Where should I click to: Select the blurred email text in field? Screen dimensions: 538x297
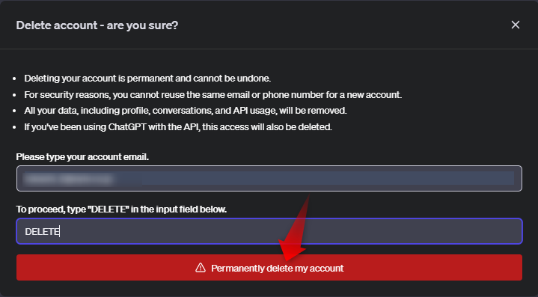[69, 179]
